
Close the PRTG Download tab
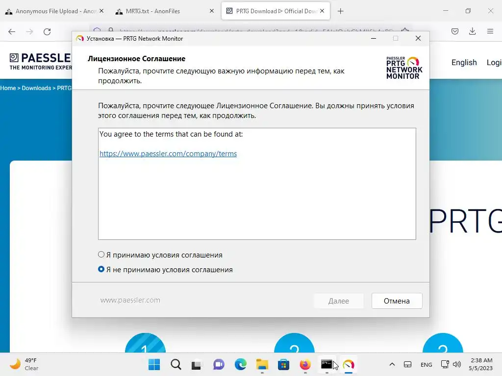(322, 11)
